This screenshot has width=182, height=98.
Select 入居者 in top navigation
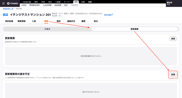point(58,2)
